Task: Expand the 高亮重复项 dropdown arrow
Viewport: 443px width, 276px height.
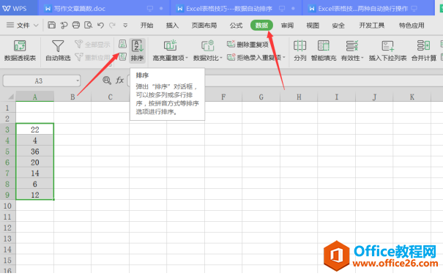Action: [x=187, y=58]
